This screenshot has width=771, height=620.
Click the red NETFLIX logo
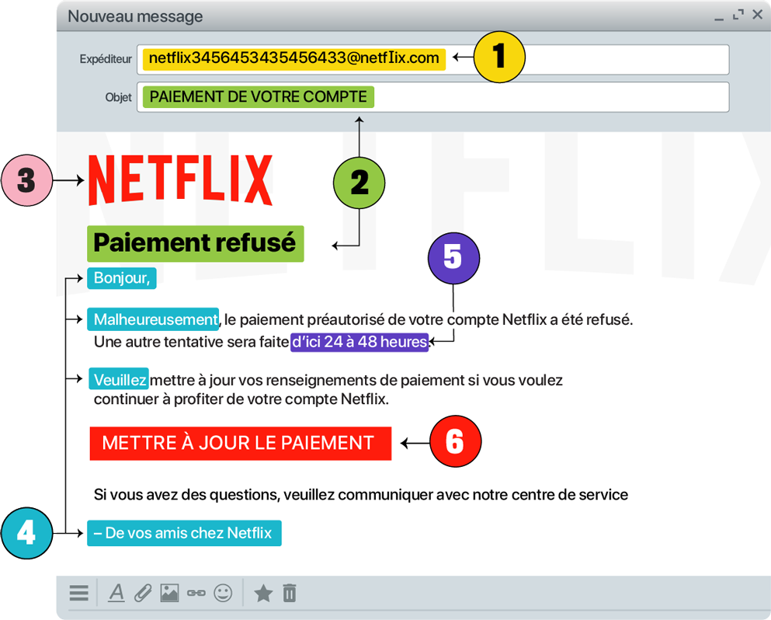coord(180,180)
